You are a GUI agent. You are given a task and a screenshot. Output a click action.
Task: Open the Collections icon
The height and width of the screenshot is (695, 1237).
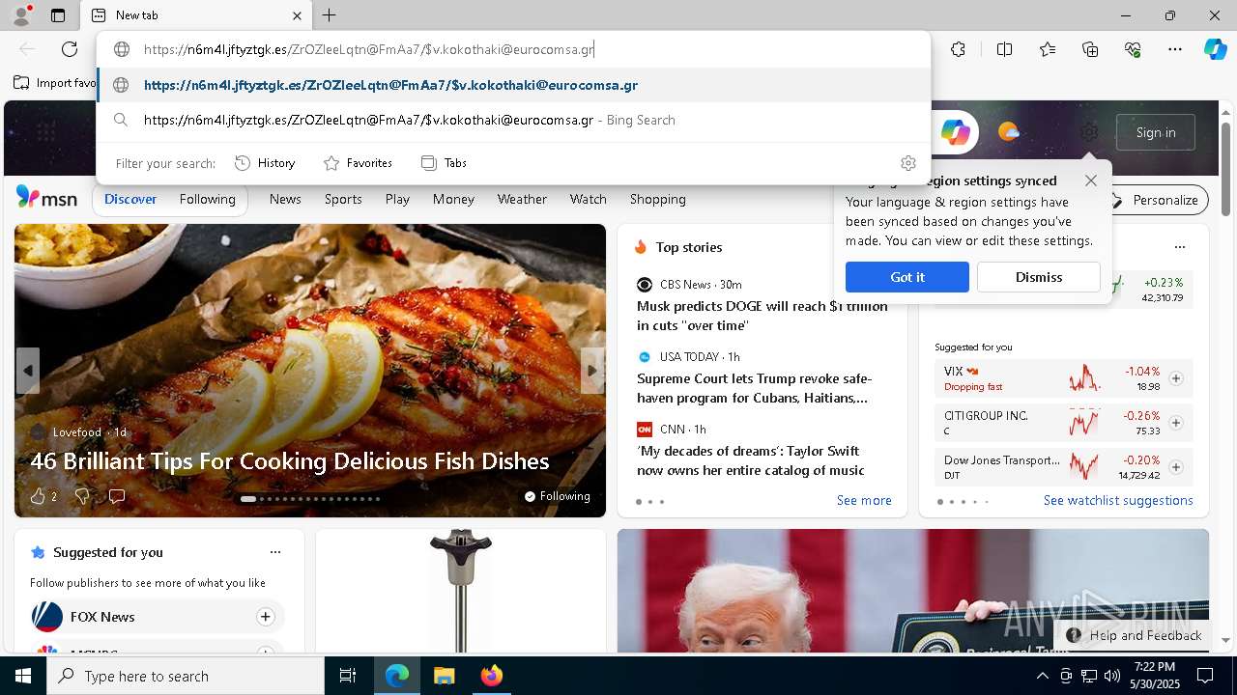click(1090, 49)
